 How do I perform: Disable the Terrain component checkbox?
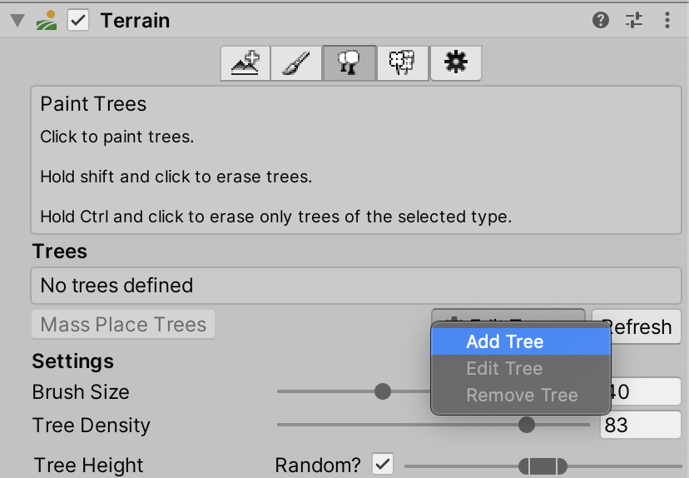(x=78, y=21)
